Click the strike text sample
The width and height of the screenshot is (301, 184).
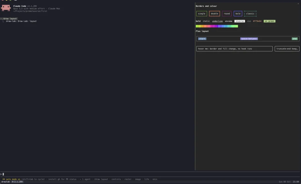(x=228, y=21)
